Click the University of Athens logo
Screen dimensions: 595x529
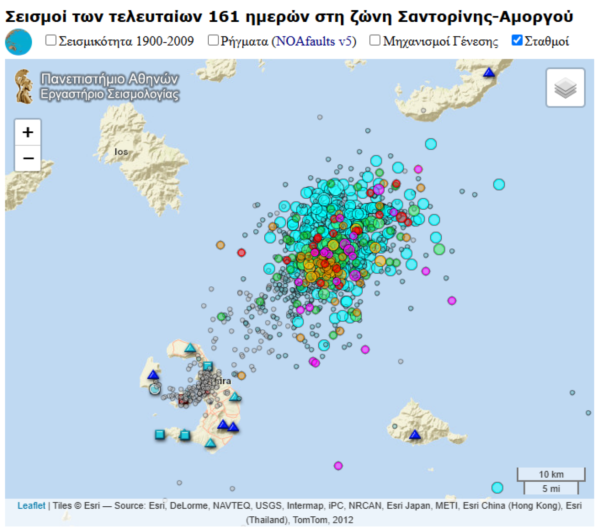click(24, 86)
